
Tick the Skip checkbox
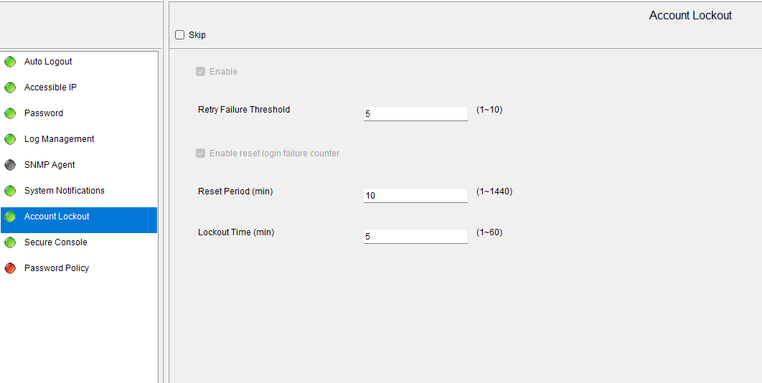pos(180,35)
